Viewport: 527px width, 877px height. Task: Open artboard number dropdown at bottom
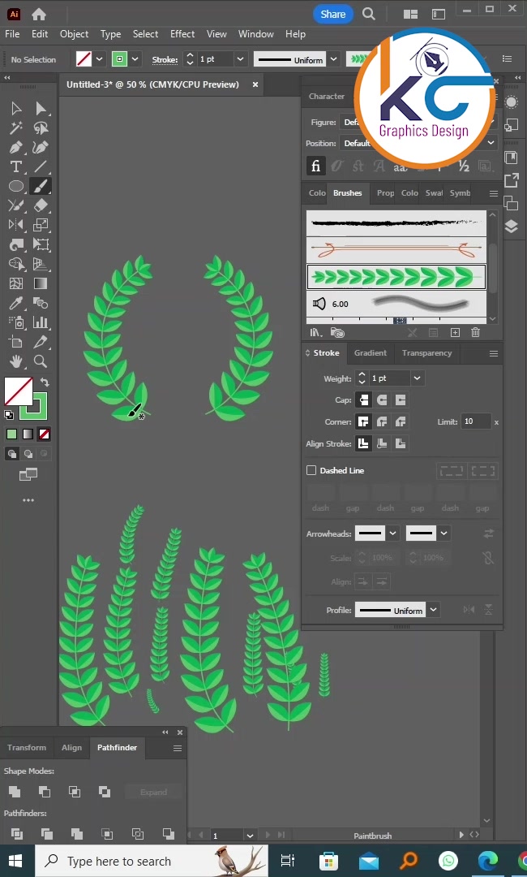(250, 836)
